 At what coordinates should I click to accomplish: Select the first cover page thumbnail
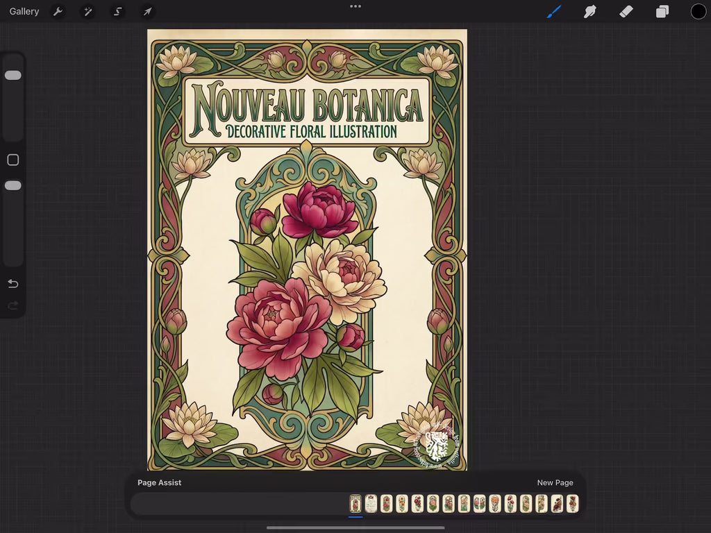(355, 504)
